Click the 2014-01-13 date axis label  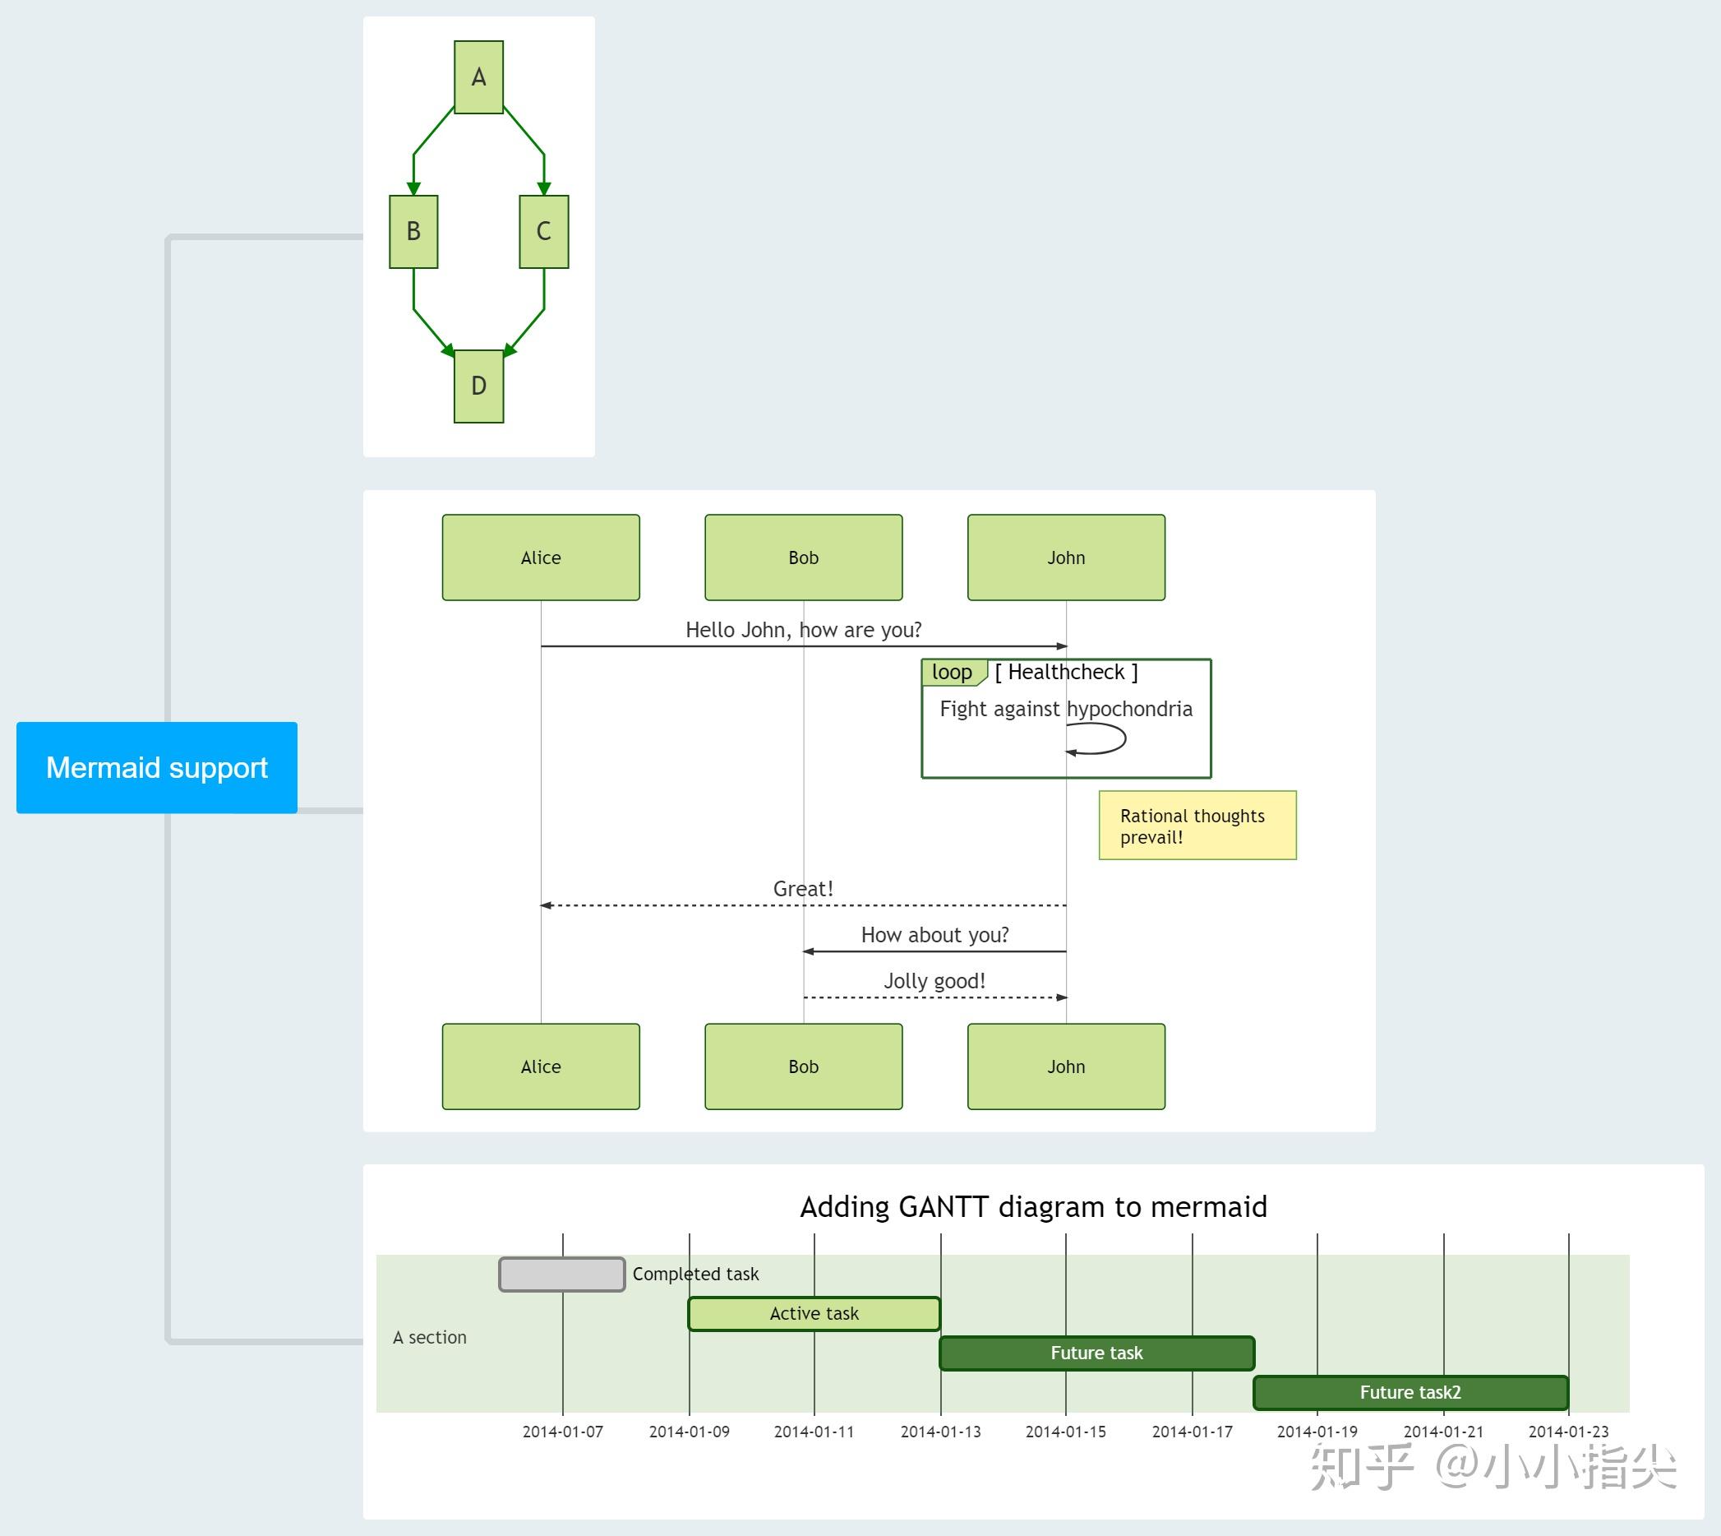(939, 1432)
